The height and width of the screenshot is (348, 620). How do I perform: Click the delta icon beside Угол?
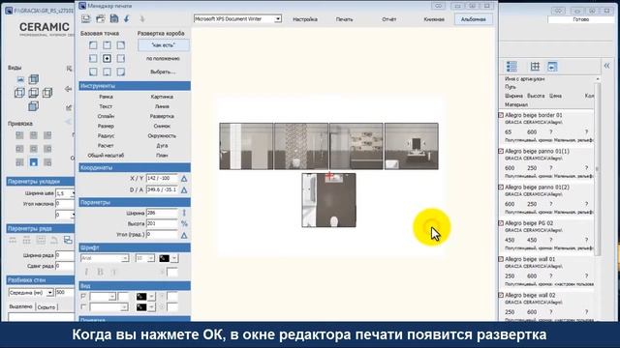click(x=184, y=236)
